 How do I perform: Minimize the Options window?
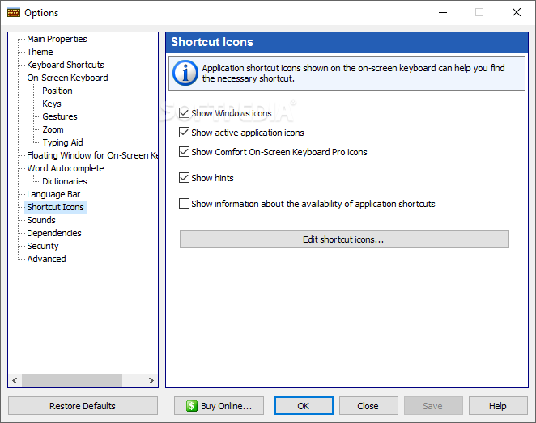pos(443,13)
